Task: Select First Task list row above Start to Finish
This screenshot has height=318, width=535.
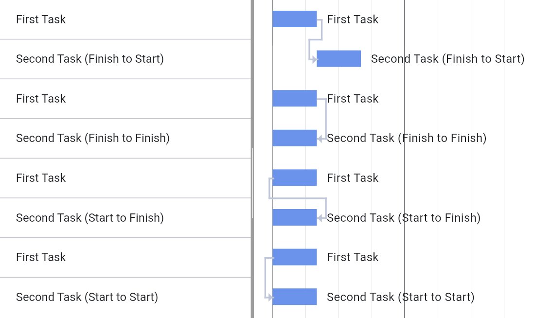Action: tap(41, 178)
